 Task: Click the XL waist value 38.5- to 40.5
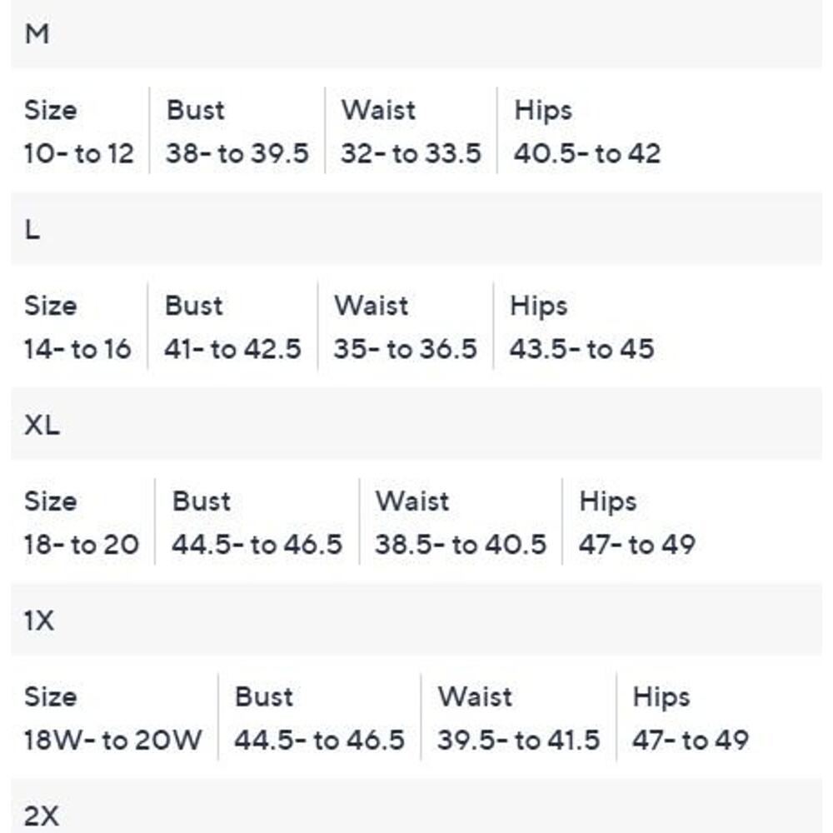coord(461,545)
